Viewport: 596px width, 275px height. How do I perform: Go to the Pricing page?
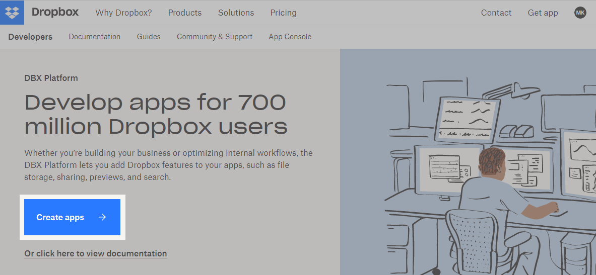[283, 13]
